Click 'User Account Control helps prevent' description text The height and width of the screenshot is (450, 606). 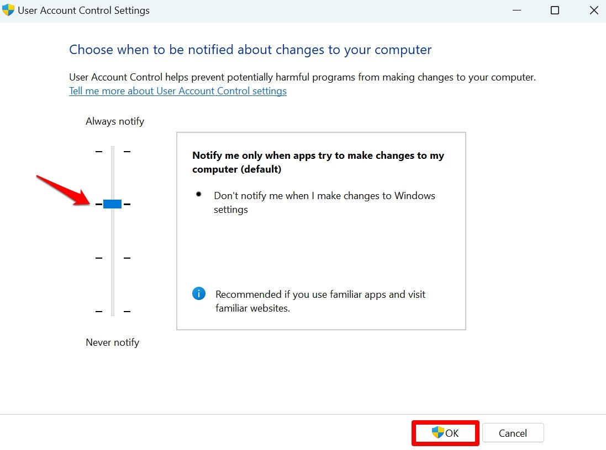302,77
